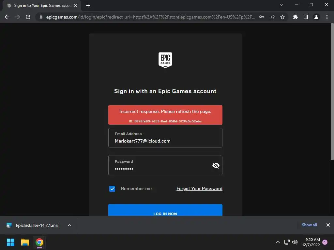Open the Chrome extensions puzzle icon
The image size is (334, 250).
click(295, 17)
